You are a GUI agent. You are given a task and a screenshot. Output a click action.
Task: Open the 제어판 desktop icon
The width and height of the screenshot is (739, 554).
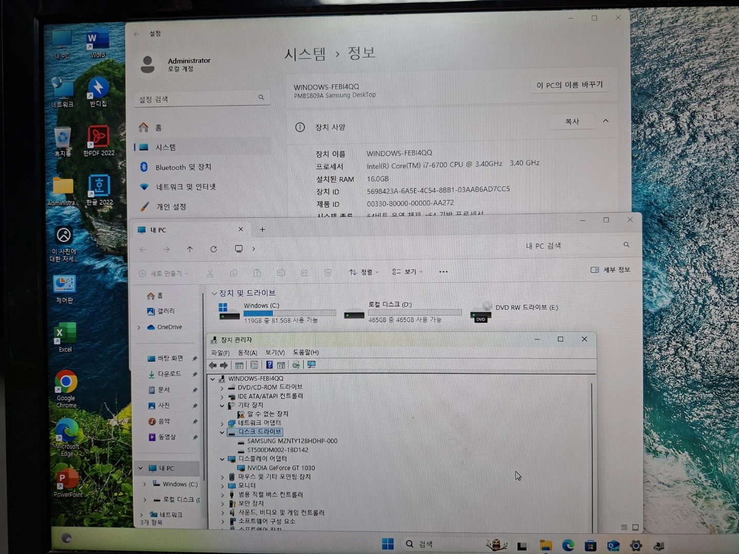click(64, 289)
